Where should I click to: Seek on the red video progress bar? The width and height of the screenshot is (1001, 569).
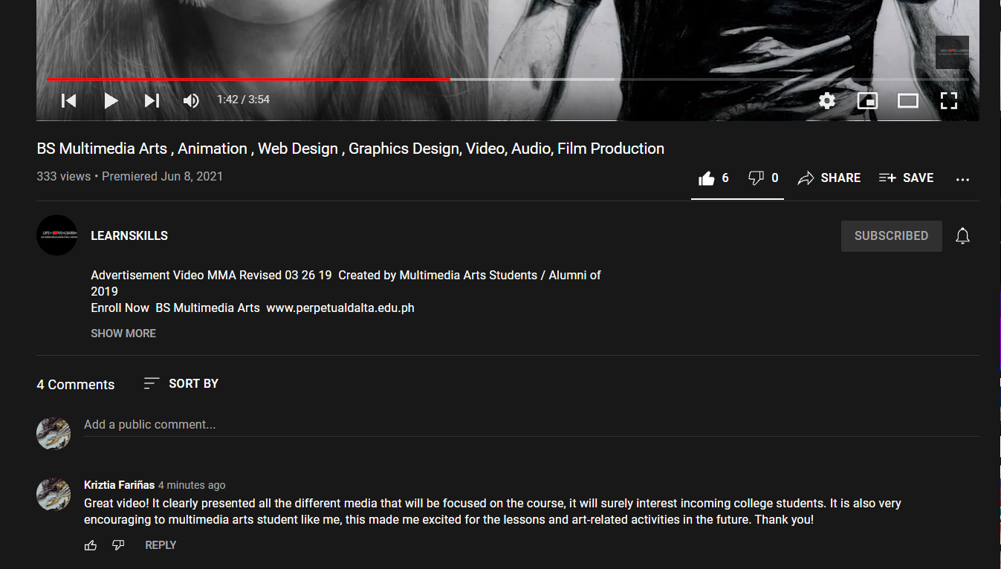click(x=248, y=79)
